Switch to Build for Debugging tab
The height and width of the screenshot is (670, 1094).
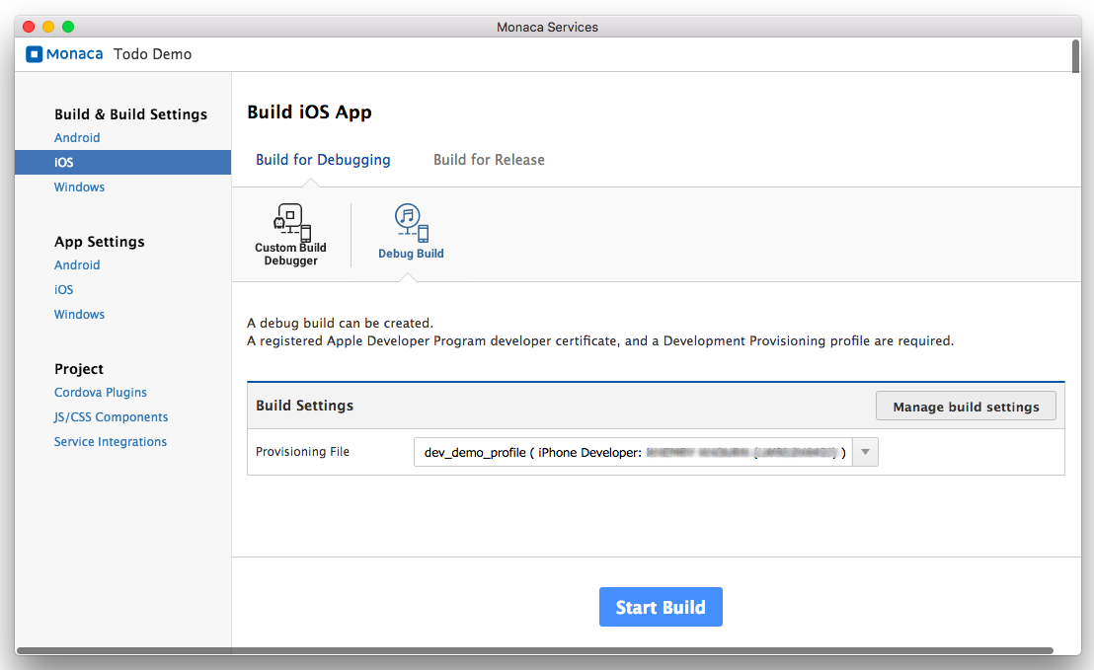pos(323,160)
